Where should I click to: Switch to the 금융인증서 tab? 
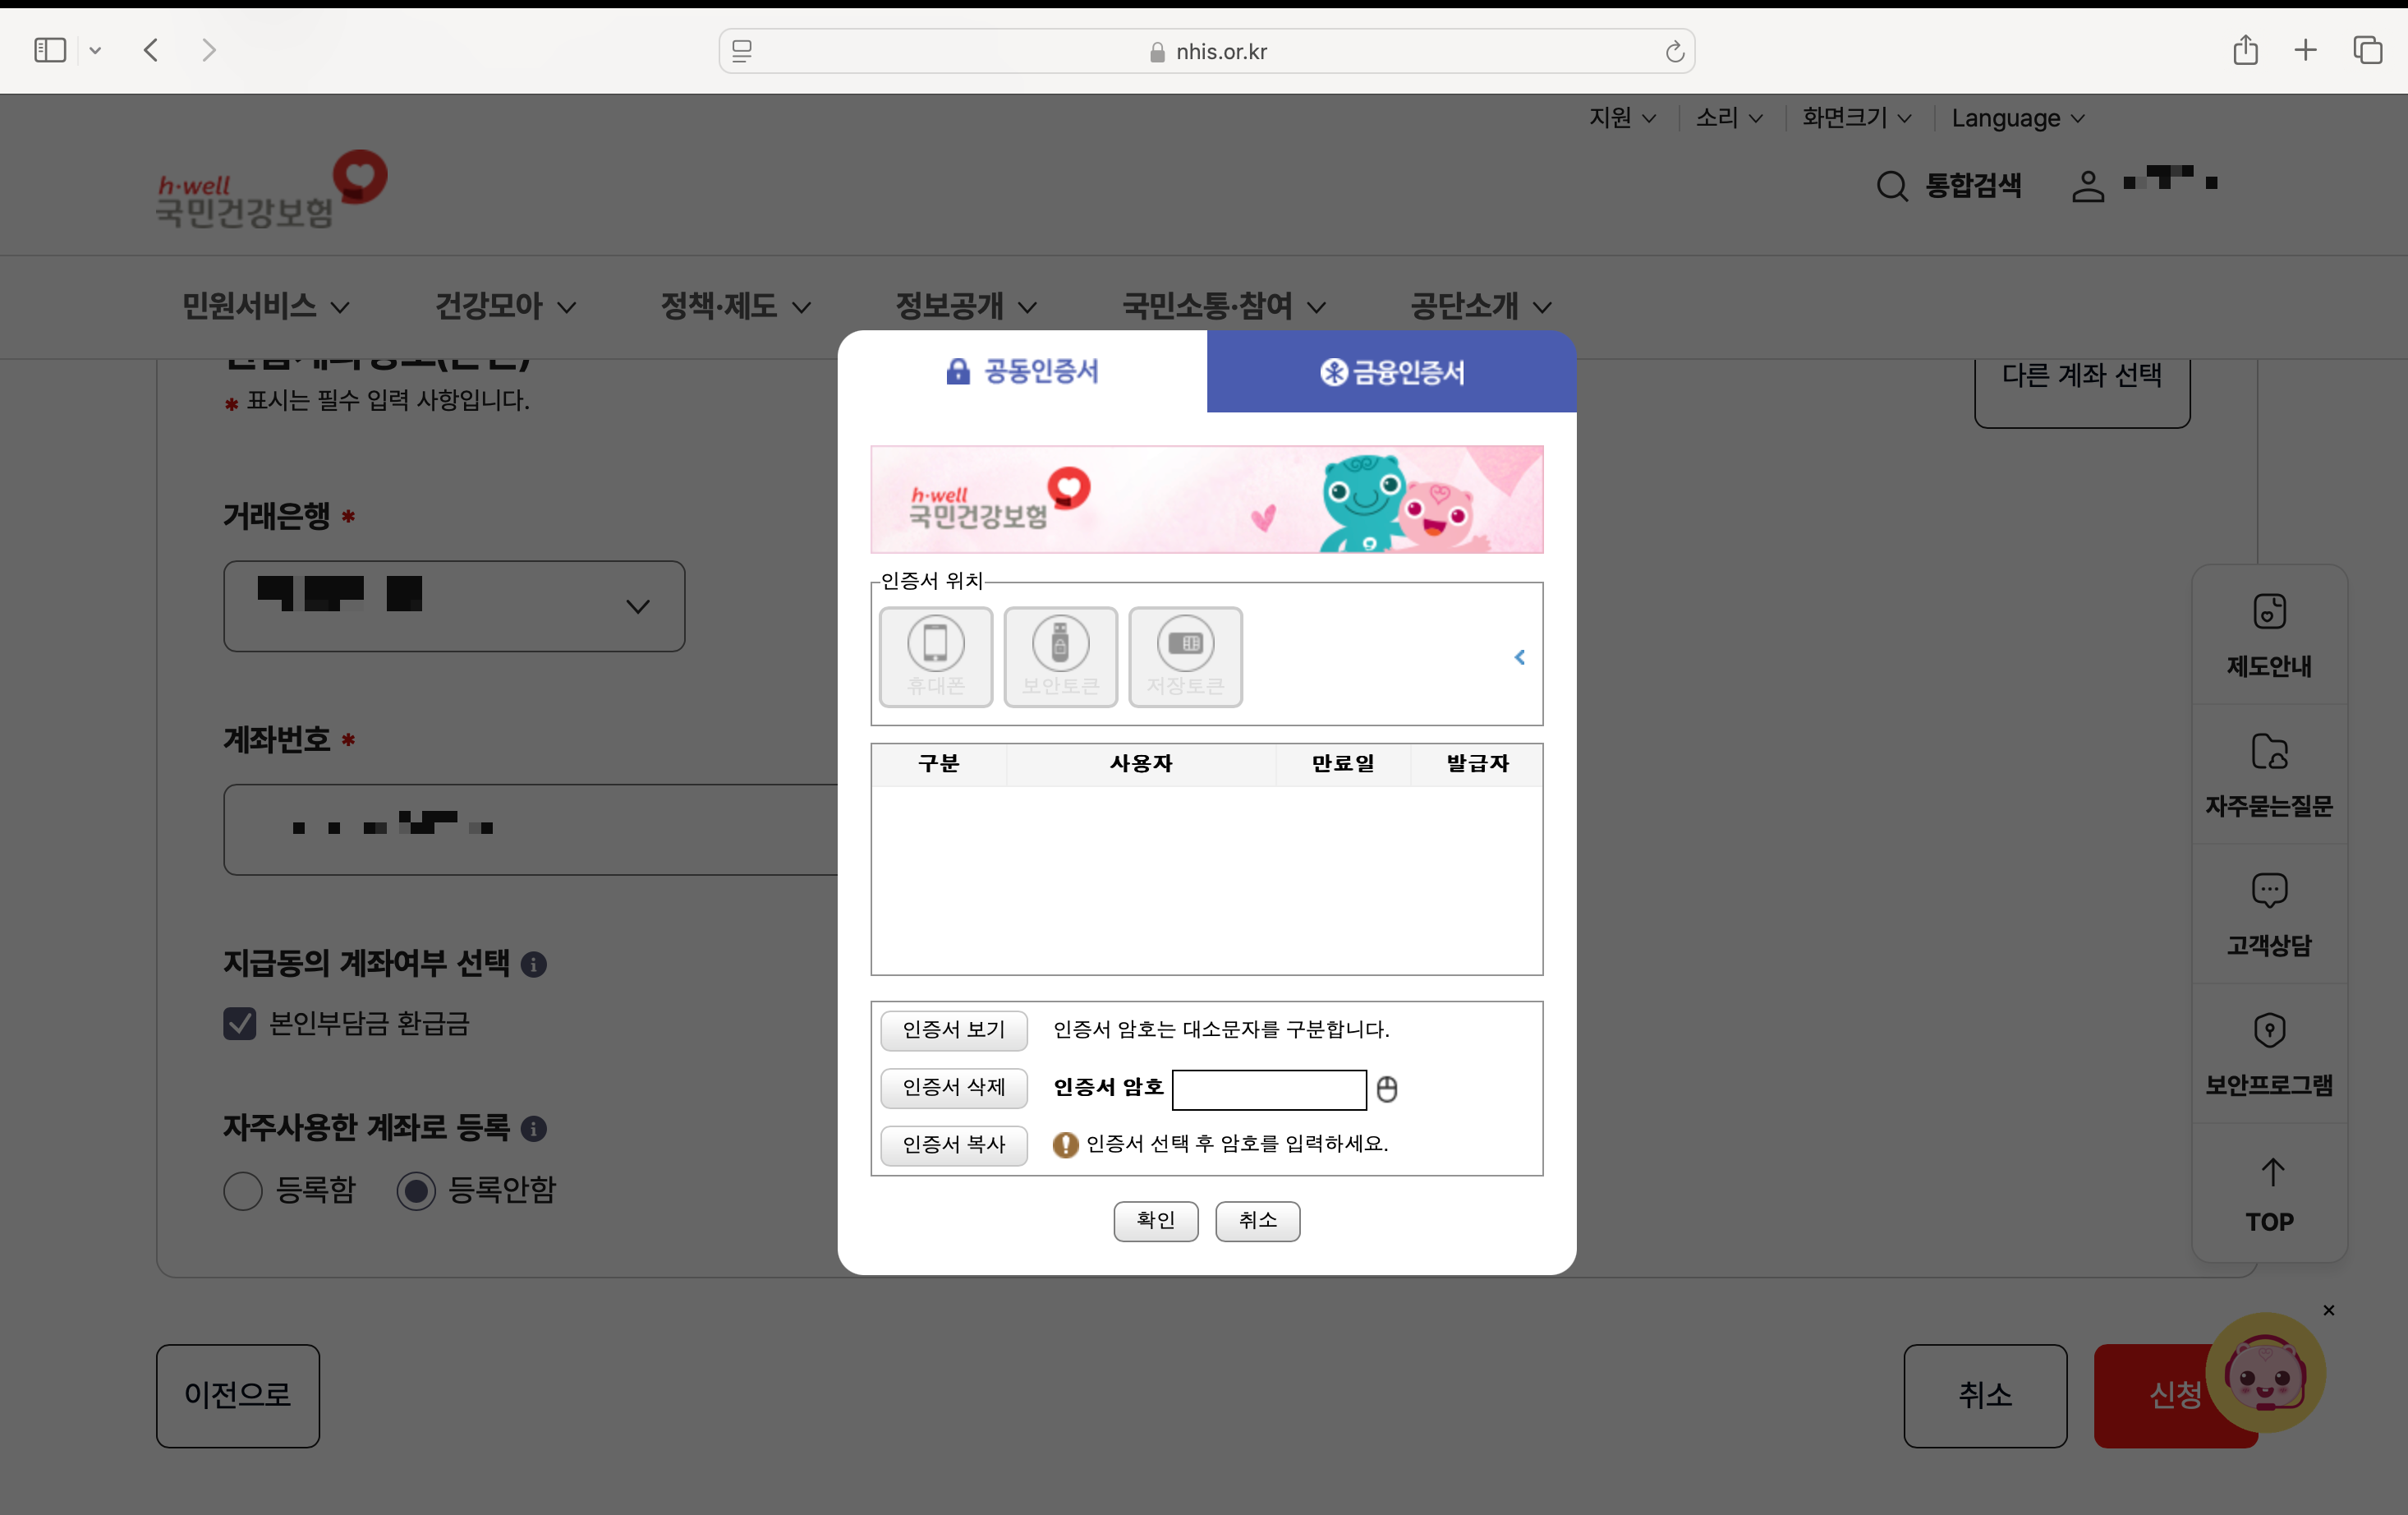tap(1391, 372)
